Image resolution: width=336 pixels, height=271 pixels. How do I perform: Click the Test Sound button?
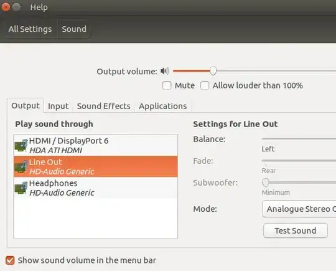click(296, 231)
